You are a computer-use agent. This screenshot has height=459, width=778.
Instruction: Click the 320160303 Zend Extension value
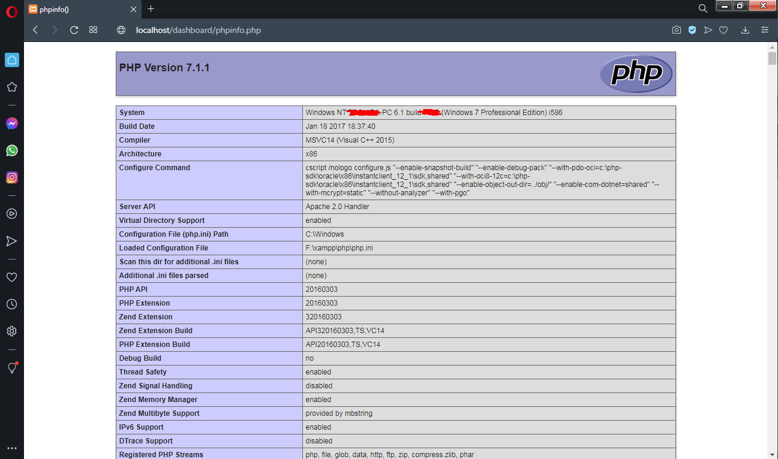click(323, 317)
